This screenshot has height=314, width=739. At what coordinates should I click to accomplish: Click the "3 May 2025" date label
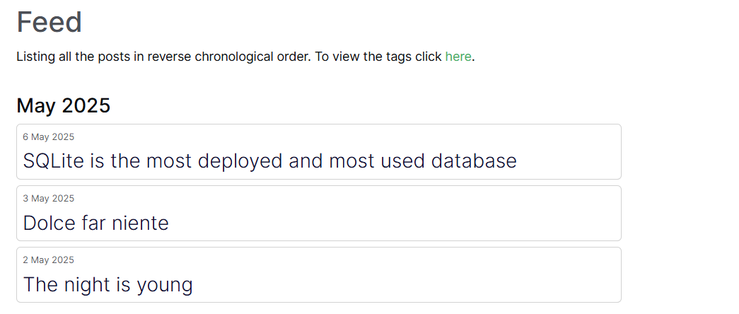(x=48, y=199)
